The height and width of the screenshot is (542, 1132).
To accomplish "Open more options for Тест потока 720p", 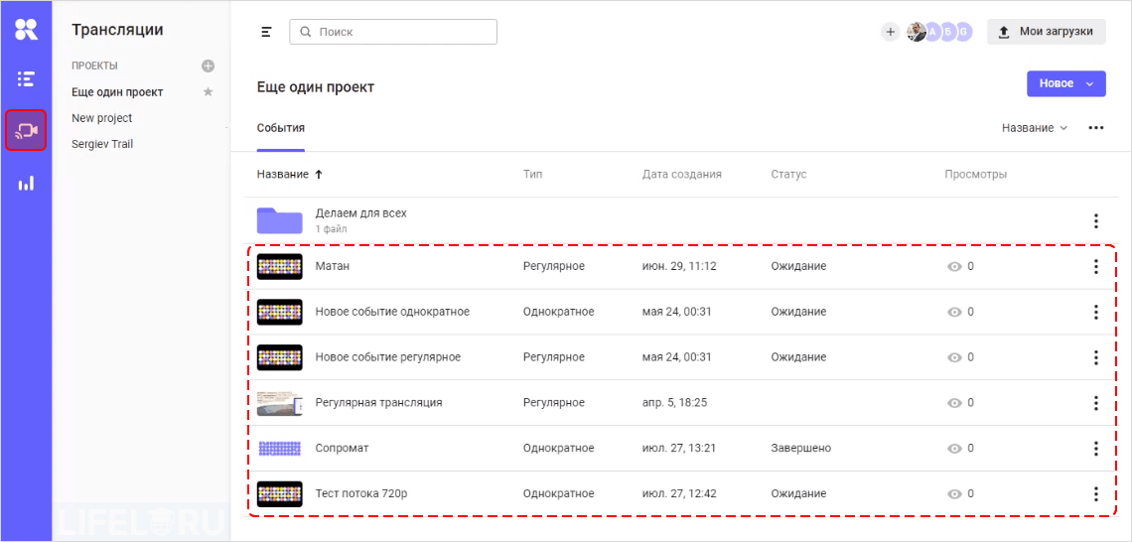I will (1096, 493).
